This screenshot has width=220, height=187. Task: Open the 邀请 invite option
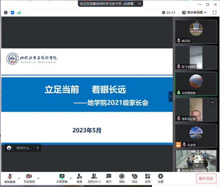pyautogui.click(x=79, y=178)
